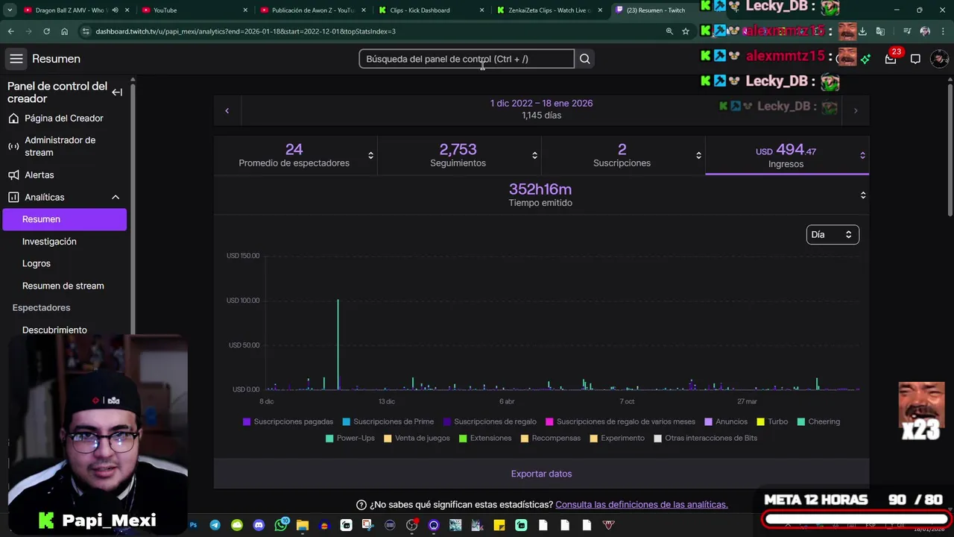This screenshot has width=954, height=537.
Task: Open Discord from the taskbar
Action: tap(259, 525)
